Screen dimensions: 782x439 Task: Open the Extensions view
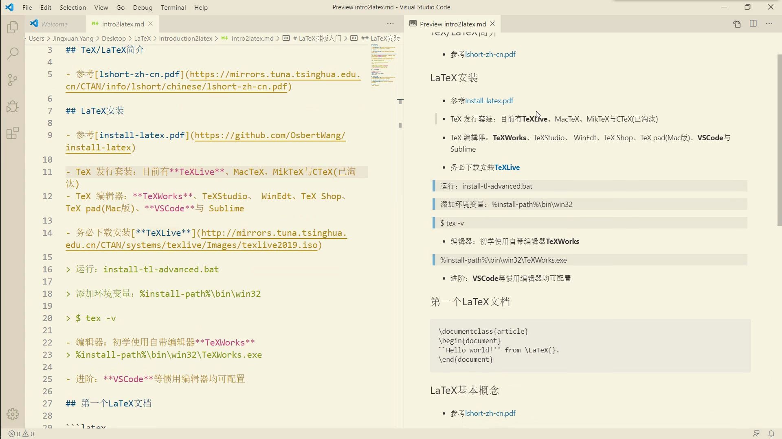click(13, 133)
